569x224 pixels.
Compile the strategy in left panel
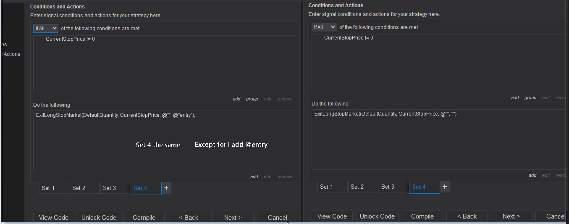tap(144, 218)
